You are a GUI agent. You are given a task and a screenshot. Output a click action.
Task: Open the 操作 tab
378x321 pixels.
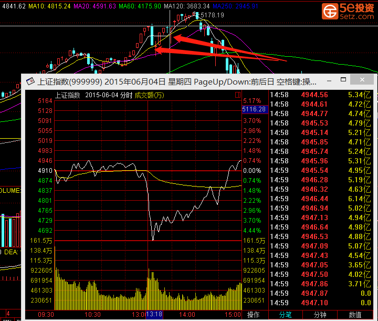(254, 315)
